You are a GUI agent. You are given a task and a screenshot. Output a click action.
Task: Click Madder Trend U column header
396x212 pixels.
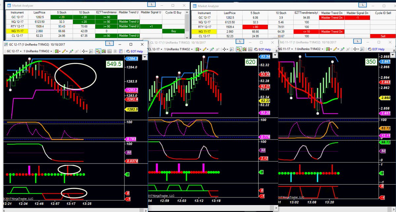(x=128, y=12)
